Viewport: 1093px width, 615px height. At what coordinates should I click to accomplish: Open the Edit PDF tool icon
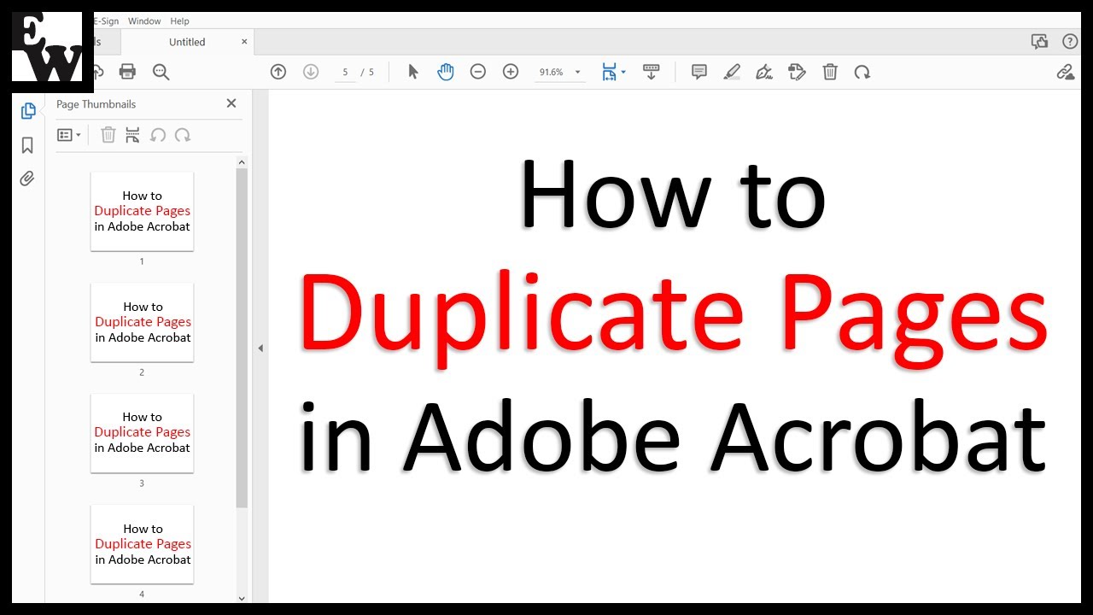(797, 72)
